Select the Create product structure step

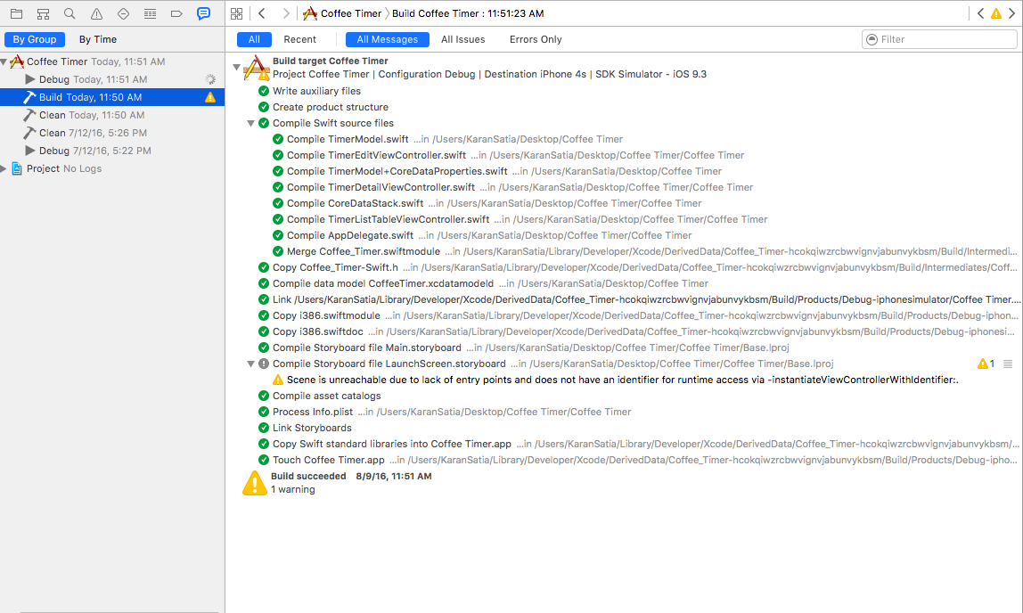coord(625,108)
